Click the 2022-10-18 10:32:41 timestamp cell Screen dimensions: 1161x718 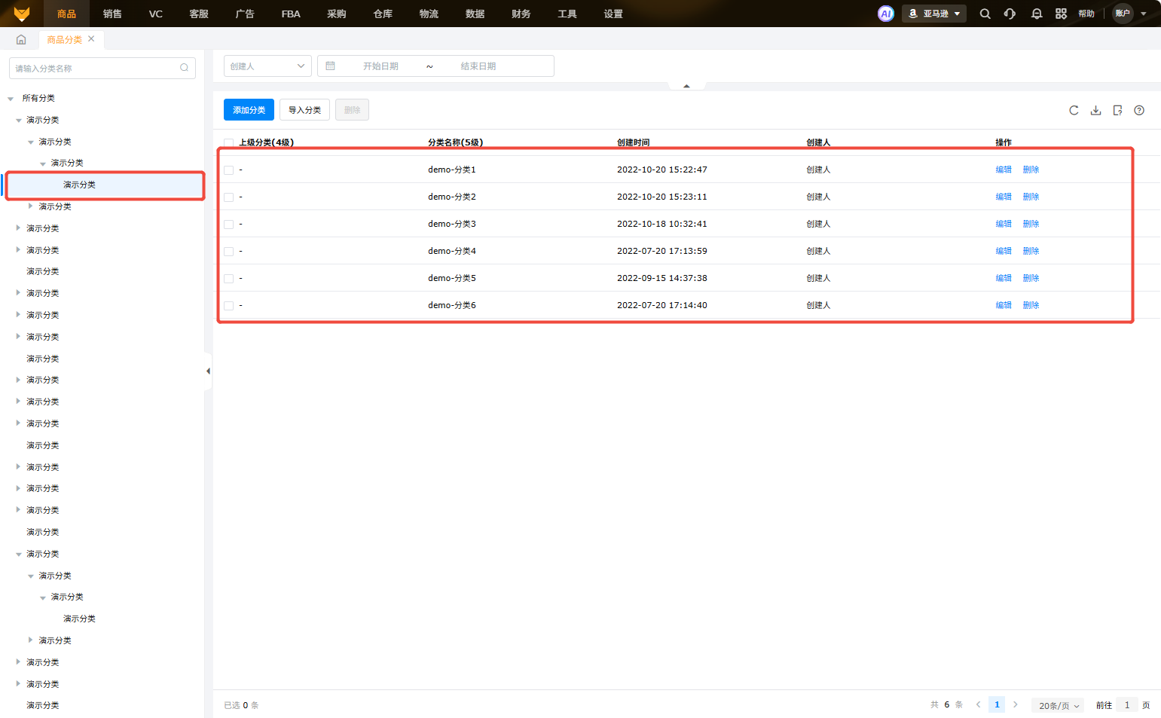pos(662,224)
